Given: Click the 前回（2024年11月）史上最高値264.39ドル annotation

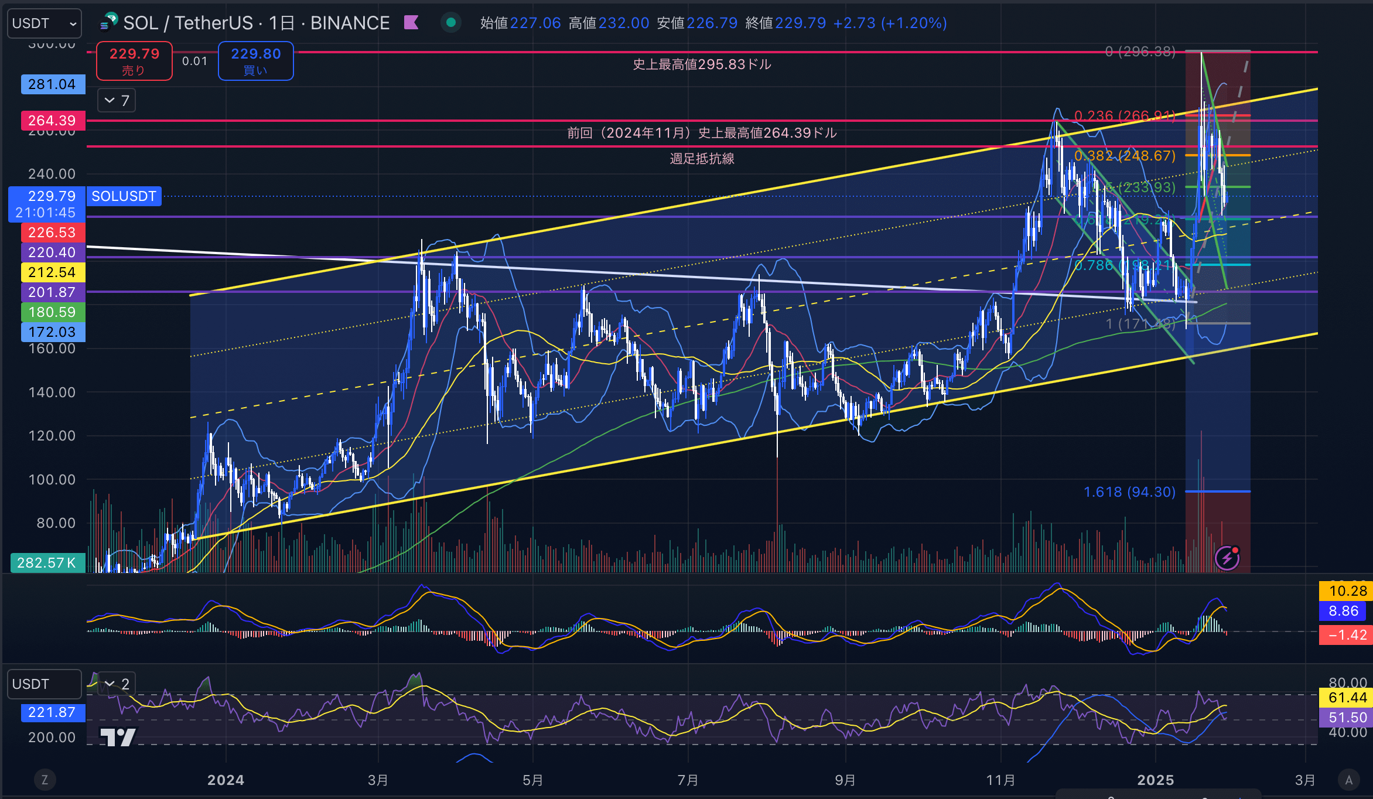Looking at the screenshot, I should coord(702,133).
